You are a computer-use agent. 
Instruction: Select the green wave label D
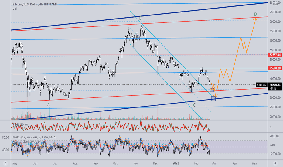click(255, 15)
